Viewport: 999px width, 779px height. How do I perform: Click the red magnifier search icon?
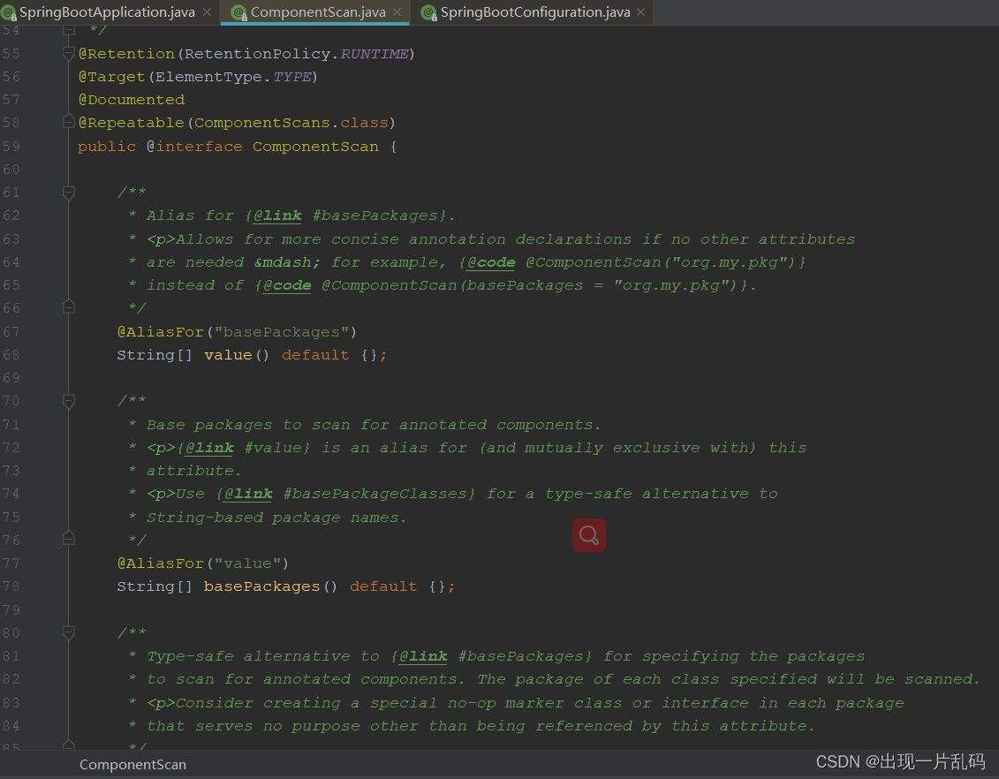coord(588,535)
